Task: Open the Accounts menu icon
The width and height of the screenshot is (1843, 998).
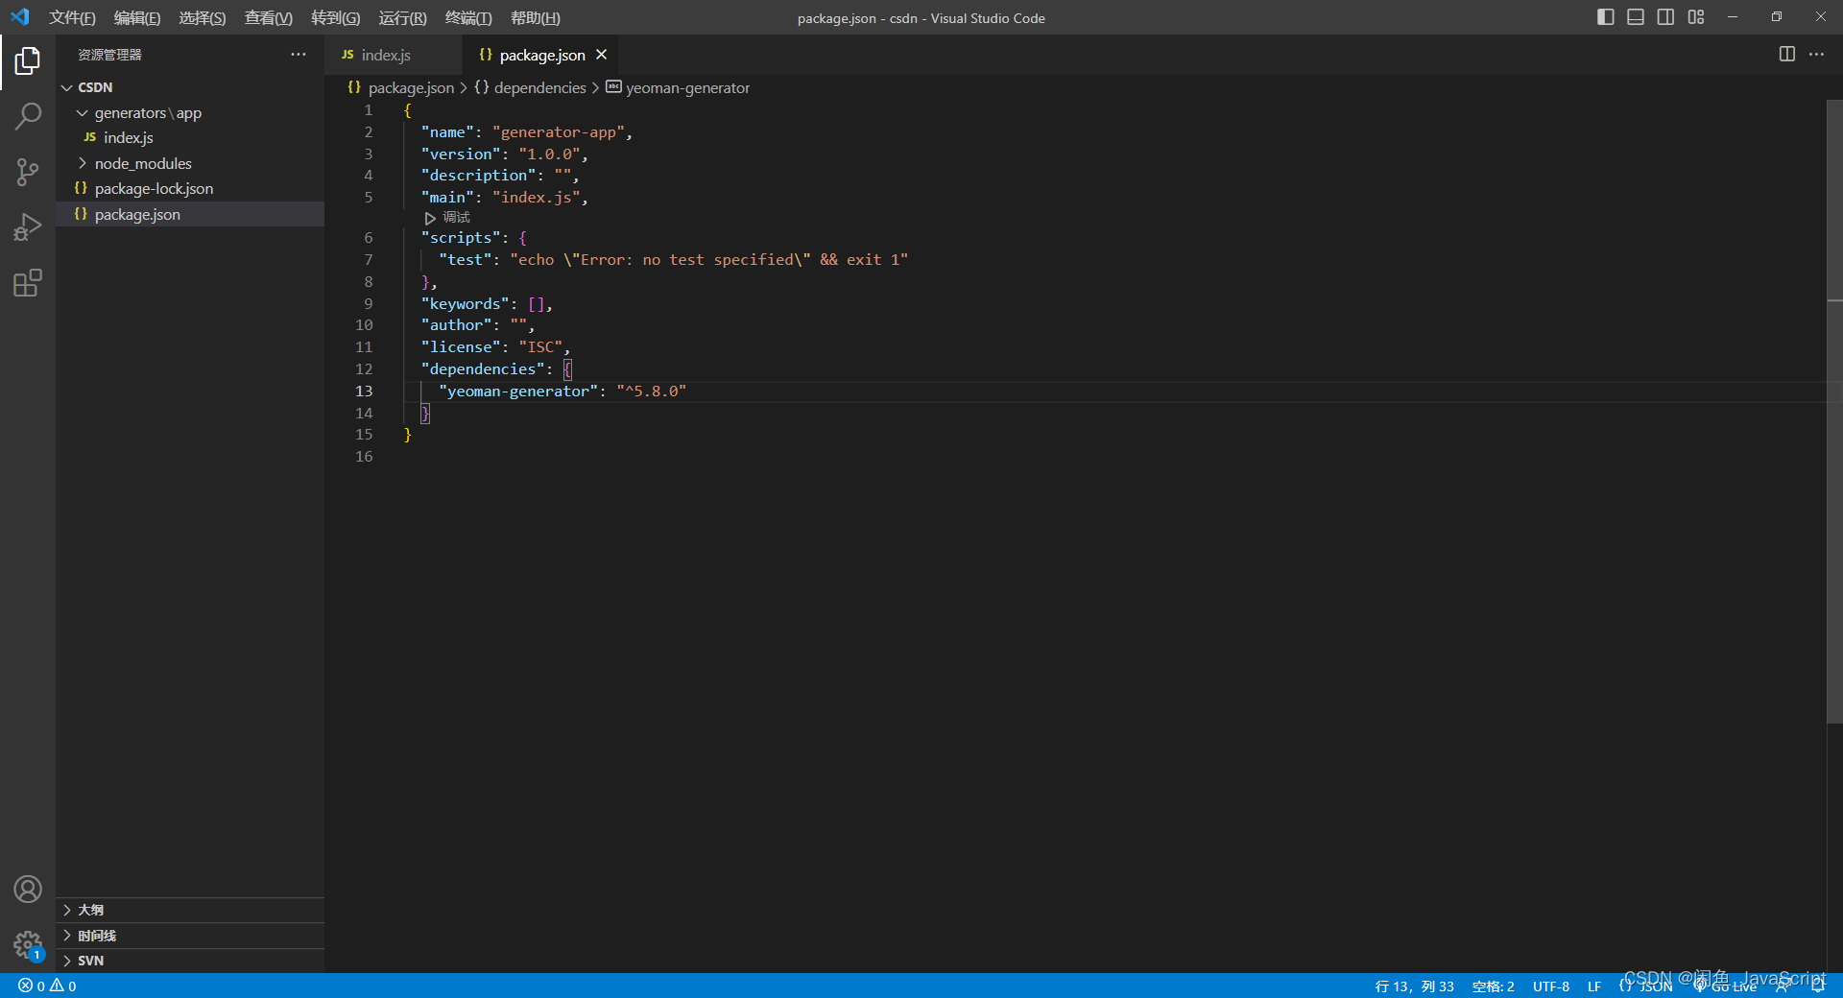Action: pyautogui.click(x=28, y=890)
